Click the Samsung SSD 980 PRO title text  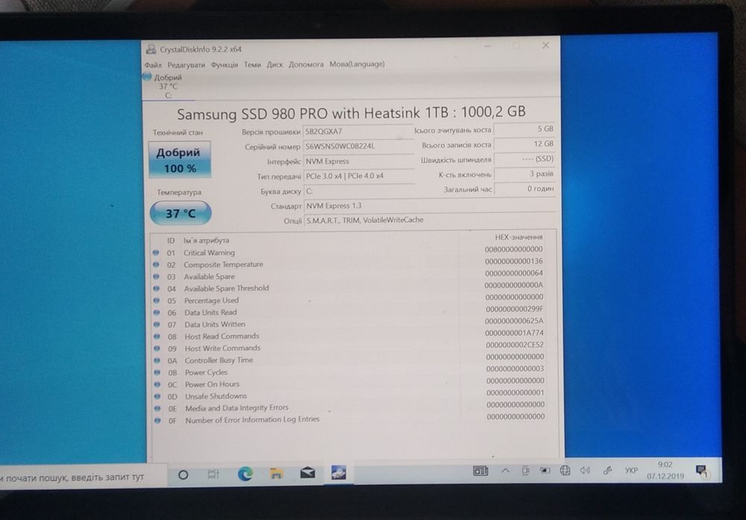[x=351, y=113]
